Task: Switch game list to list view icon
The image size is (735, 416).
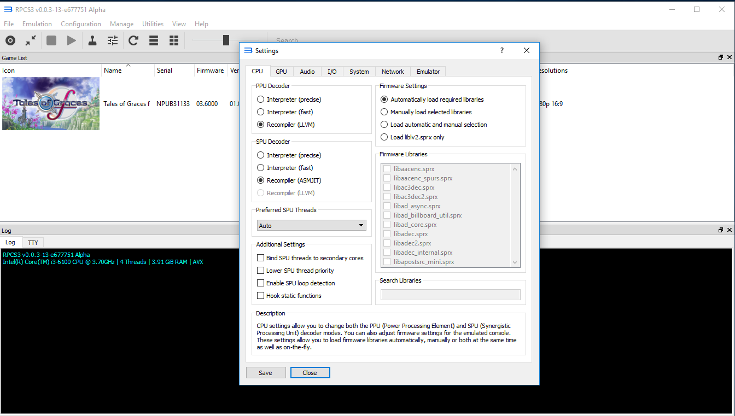Action: (x=154, y=40)
